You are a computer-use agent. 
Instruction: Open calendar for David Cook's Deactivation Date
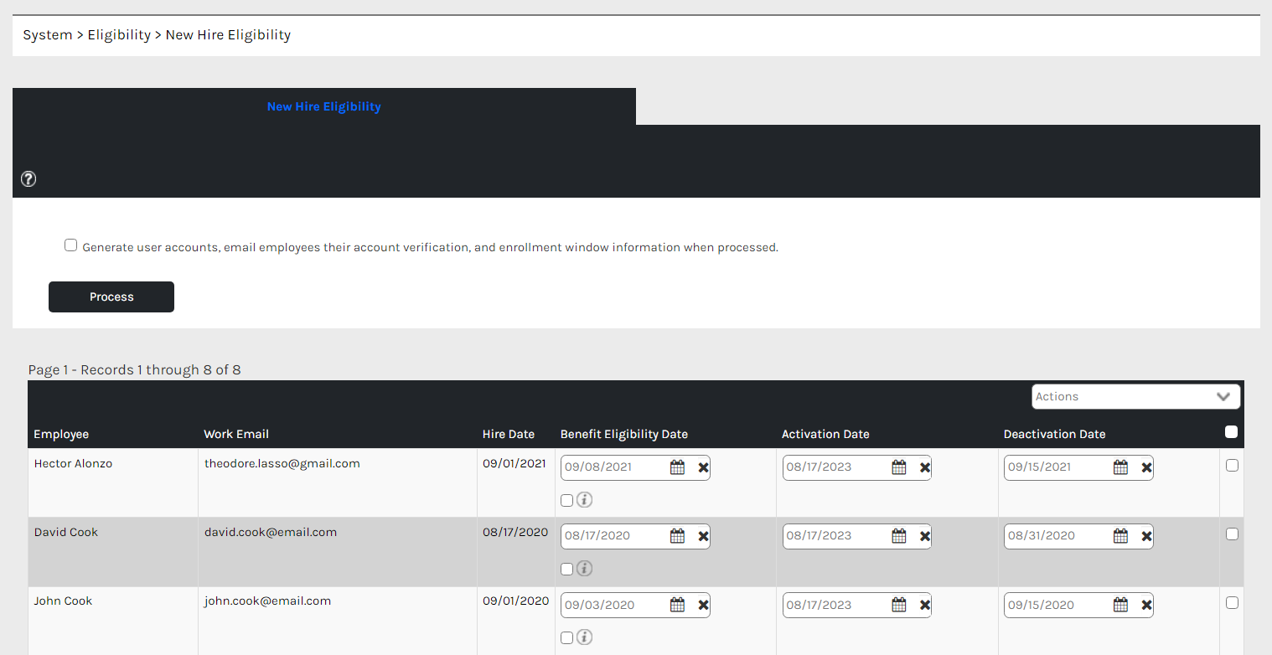1120,536
